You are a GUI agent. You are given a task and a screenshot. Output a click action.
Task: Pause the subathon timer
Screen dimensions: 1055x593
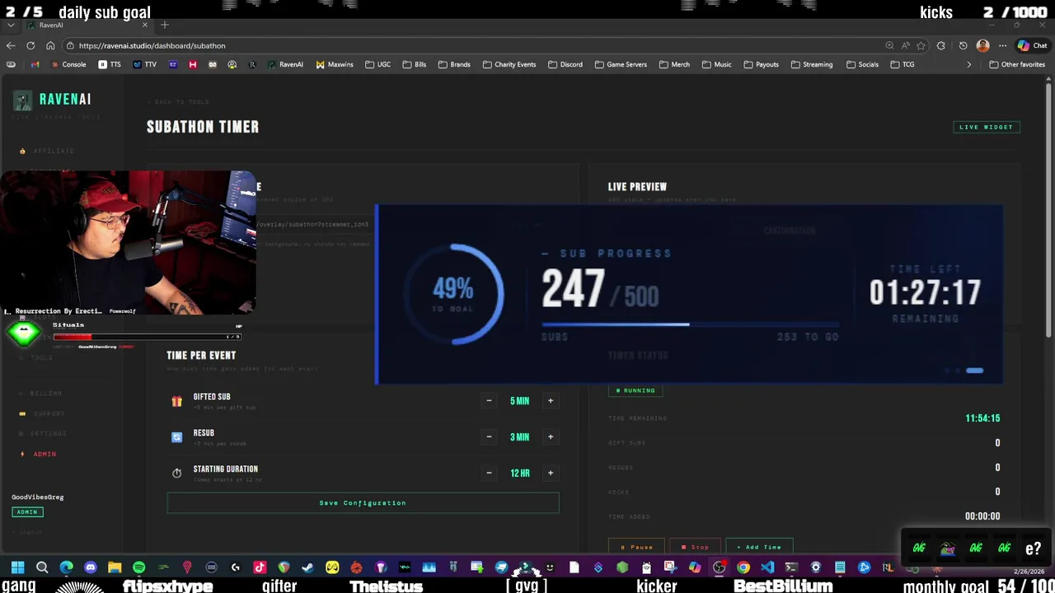click(x=637, y=547)
